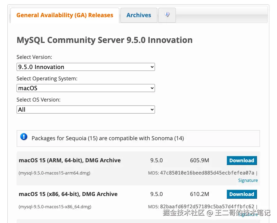The image size is (277, 223).
Task: Click the ARM package MD5 checksum value
Action: click(x=207, y=173)
